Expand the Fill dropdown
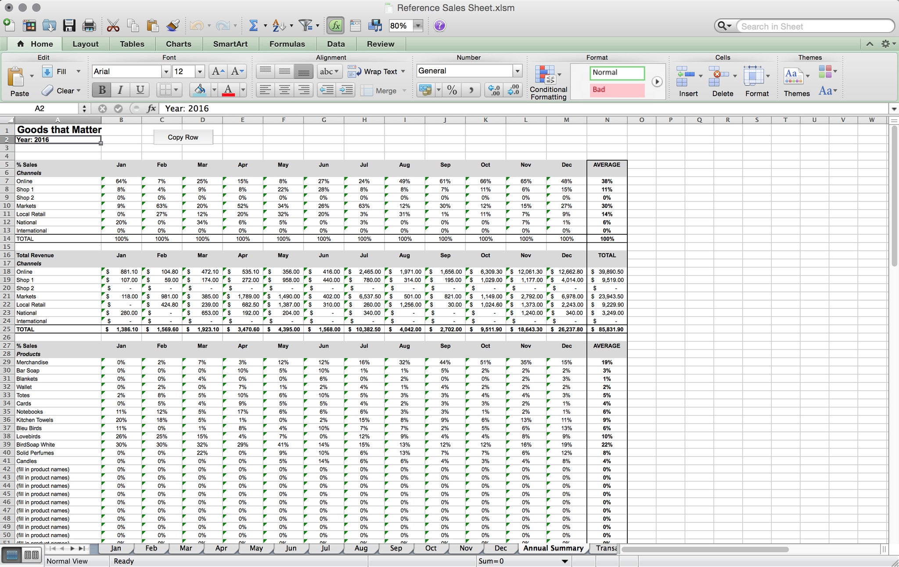Image resolution: width=899 pixels, height=567 pixels. [x=79, y=71]
